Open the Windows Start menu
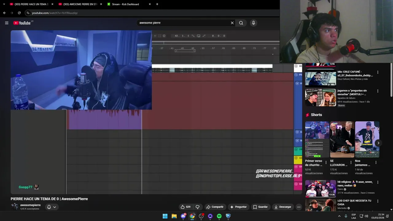Image resolution: width=393 pixels, height=221 pixels. pyautogui.click(x=165, y=216)
